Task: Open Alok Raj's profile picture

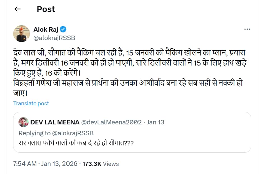Action: pos(22,33)
